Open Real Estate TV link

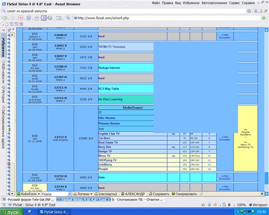tap(108, 142)
